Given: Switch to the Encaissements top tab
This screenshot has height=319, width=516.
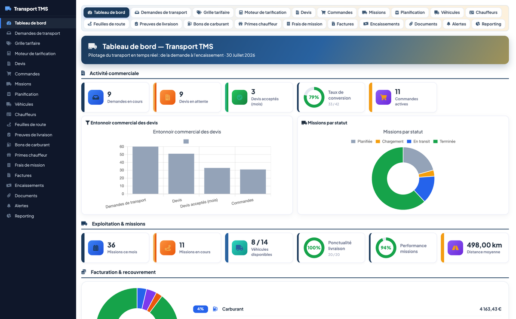Looking at the screenshot, I should (381, 24).
